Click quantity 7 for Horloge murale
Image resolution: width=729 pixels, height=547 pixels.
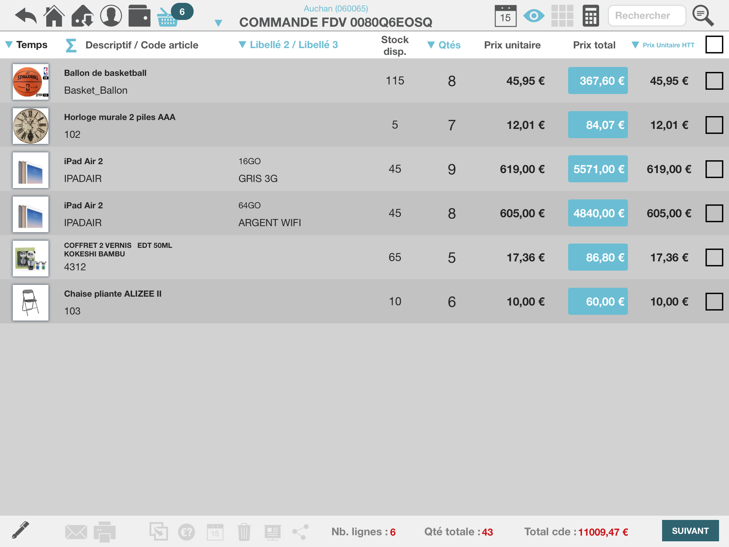(x=452, y=125)
